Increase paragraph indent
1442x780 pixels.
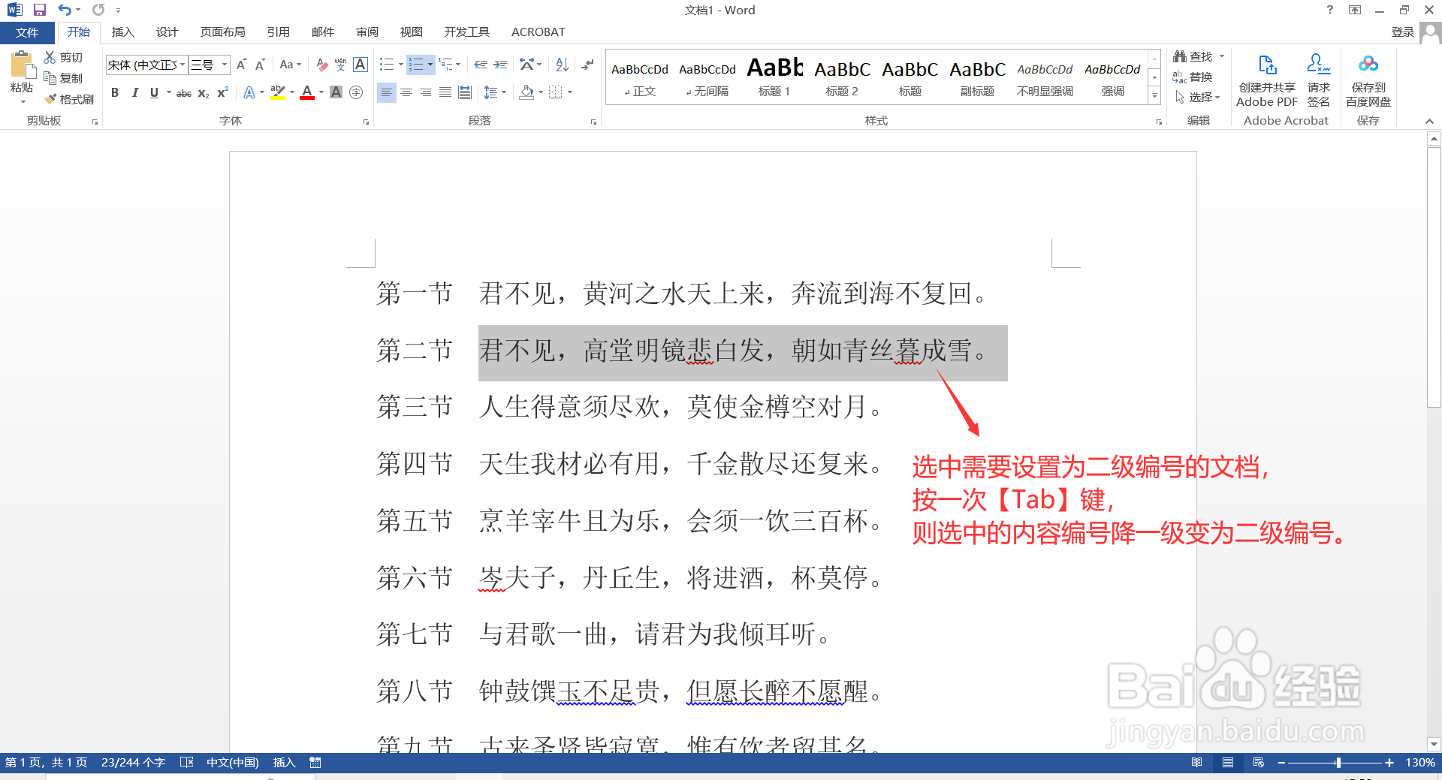coord(500,65)
